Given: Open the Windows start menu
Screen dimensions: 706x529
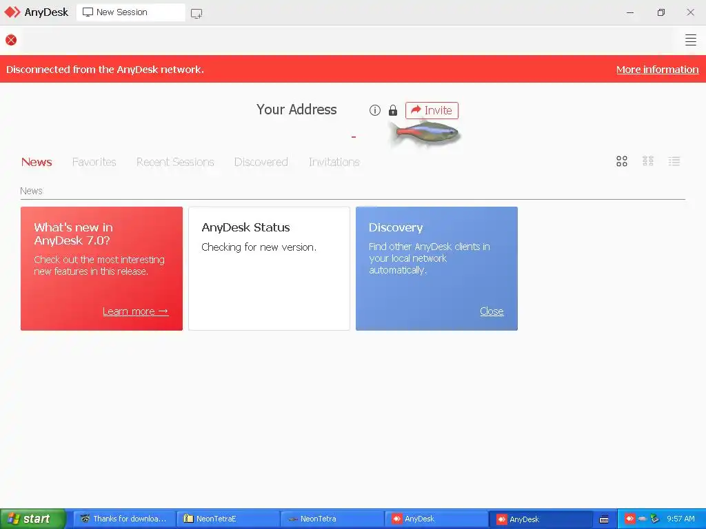Looking at the screenshot, I should pos(33,519).
